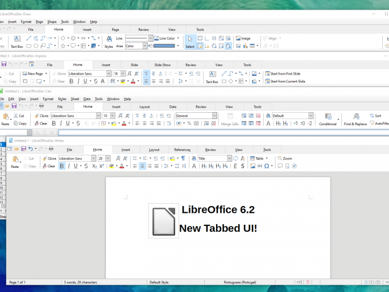This screenshot has width=389, height=292.
Task: Click Draw area fill color swatch
Action: click(x=164, y=46)
